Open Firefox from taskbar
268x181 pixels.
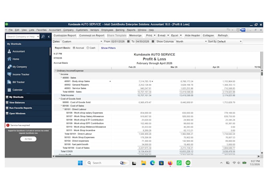170,163
